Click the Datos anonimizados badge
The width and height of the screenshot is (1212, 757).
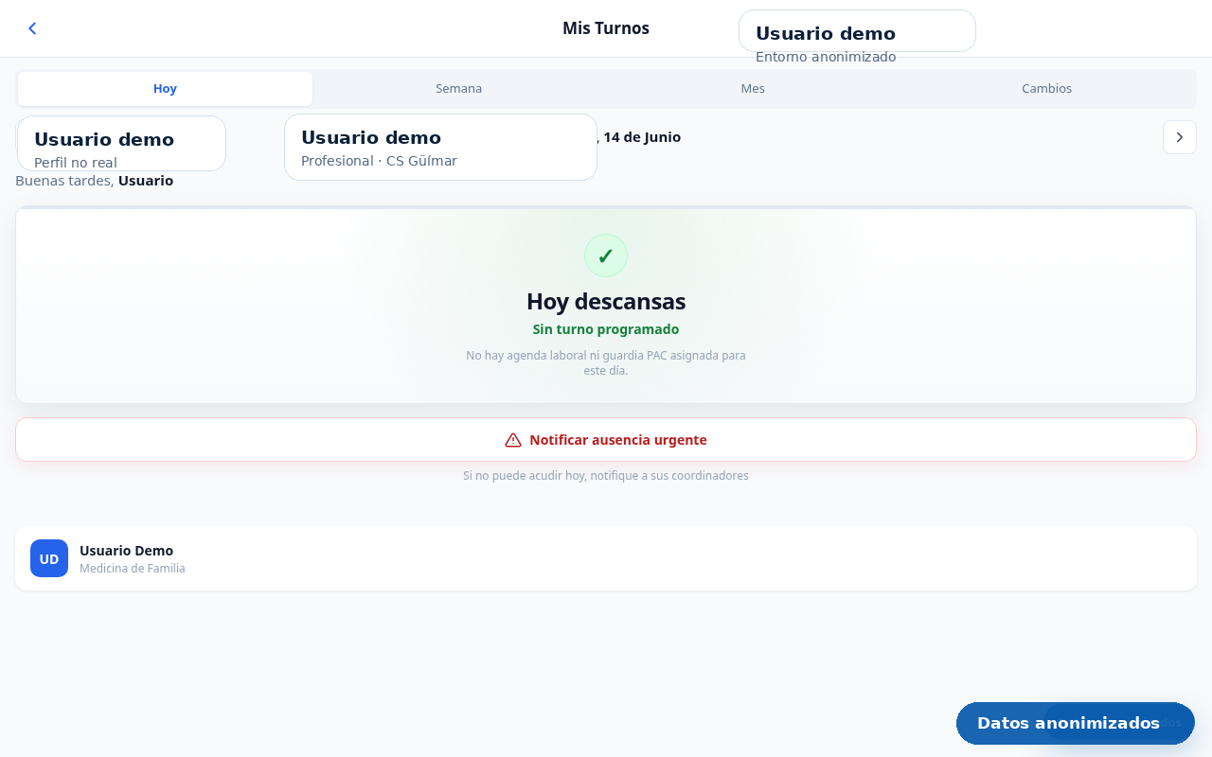(1076, 723)
